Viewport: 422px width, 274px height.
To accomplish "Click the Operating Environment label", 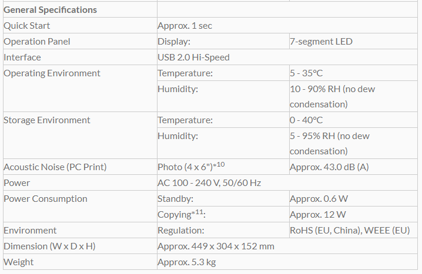I will tap(52, 73).
